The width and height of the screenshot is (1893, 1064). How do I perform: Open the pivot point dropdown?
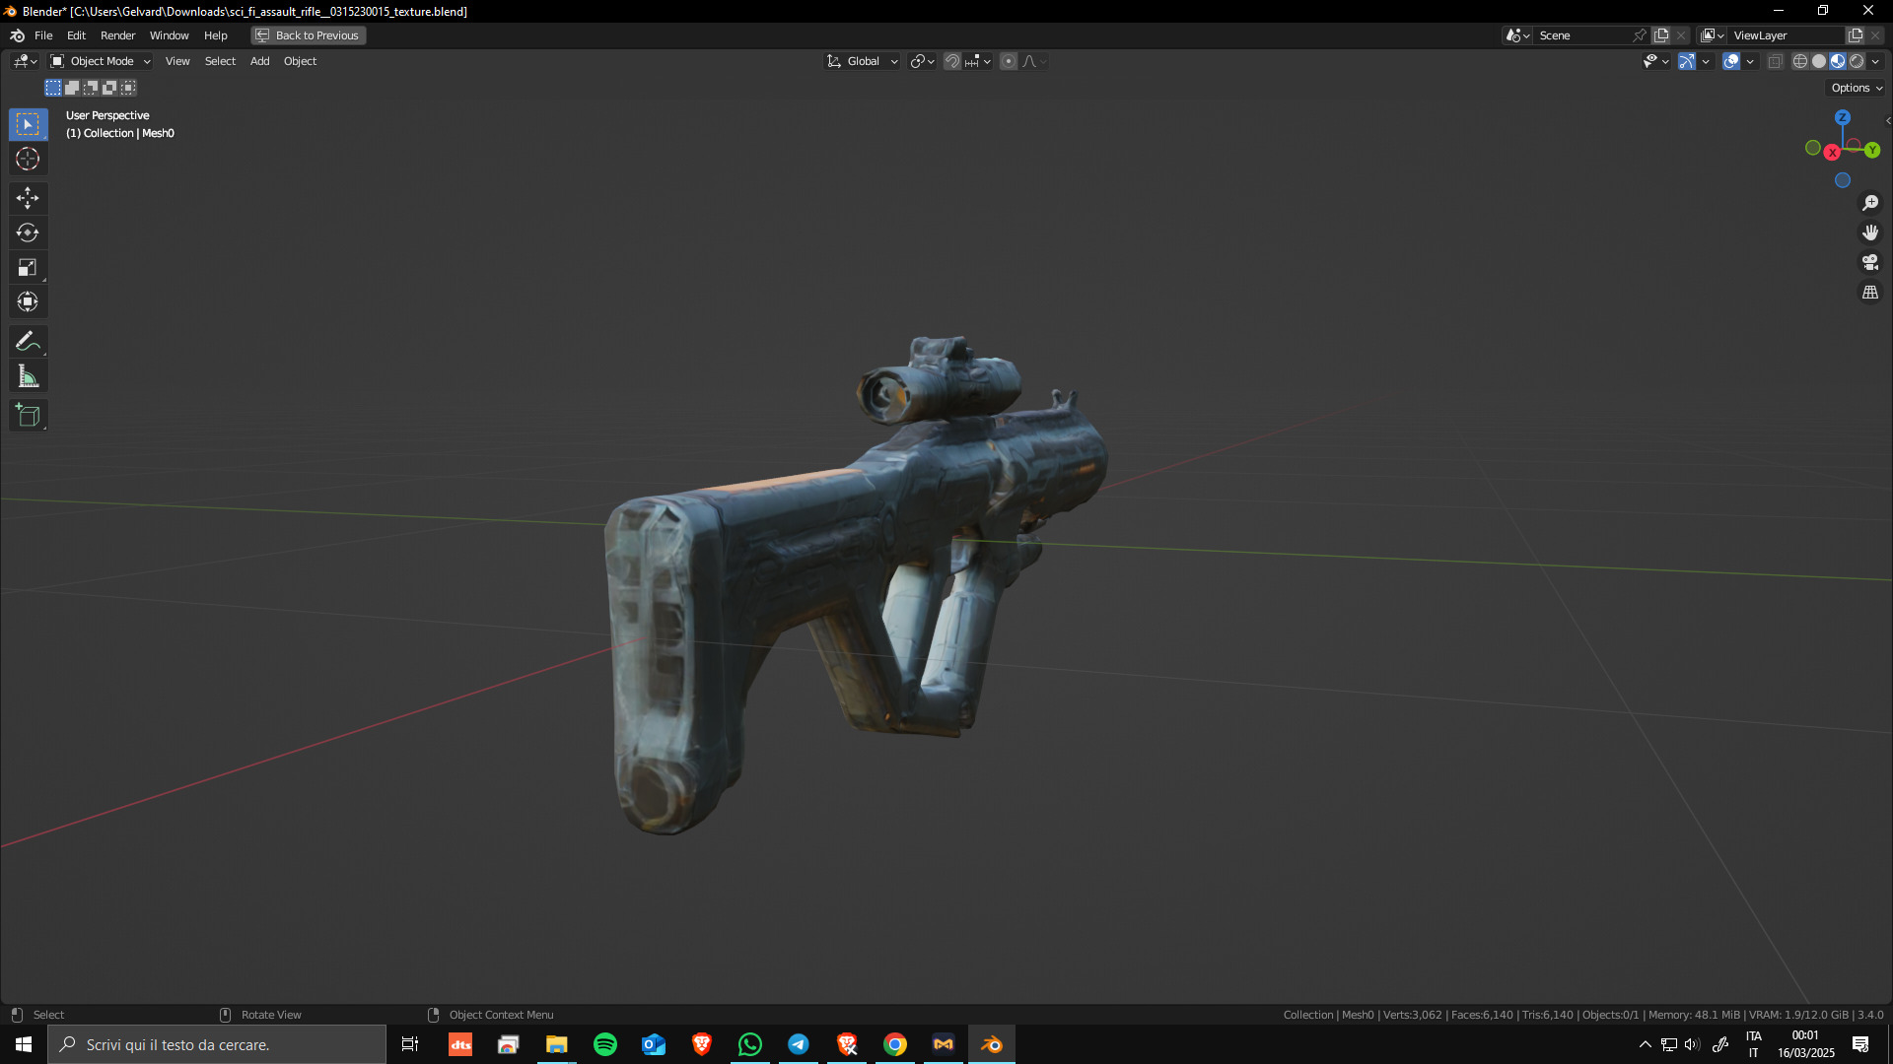(x=922, y=61)
